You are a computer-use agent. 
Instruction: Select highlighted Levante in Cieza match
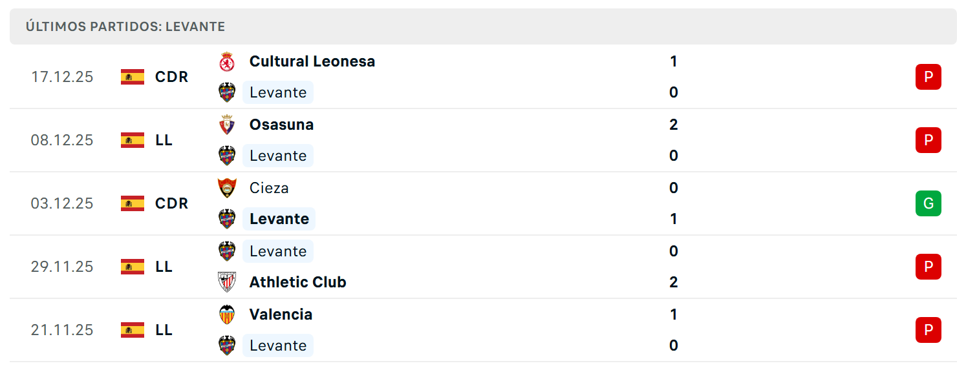point(279,219)
